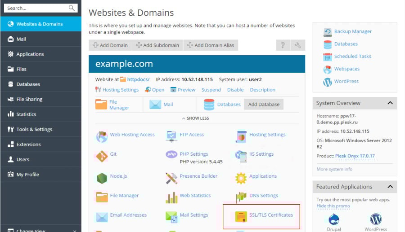The image size is (405, 232).
Task: Click the Drupal featured app icon
Action: coord(334,219)
